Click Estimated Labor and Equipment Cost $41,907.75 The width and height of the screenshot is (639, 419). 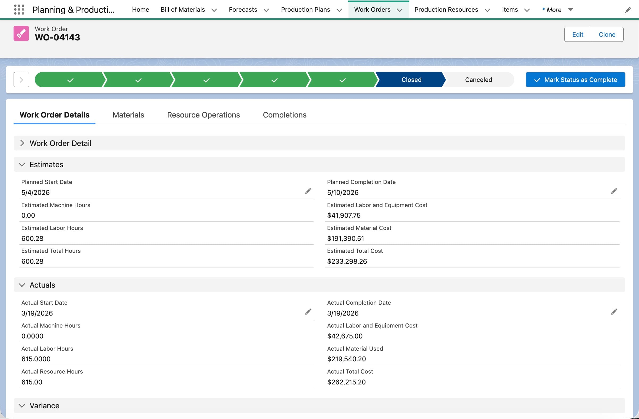click(344, 215)
